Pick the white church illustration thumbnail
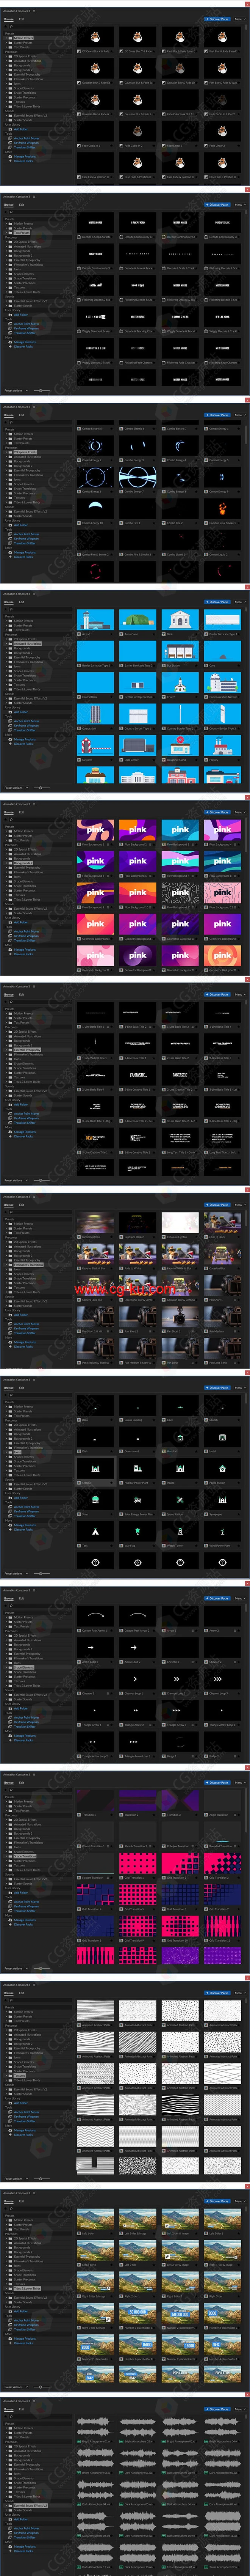This screenshot has width=250, height=2576. (x=180, y=683)
